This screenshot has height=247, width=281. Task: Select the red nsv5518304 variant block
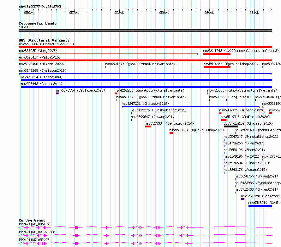click(x=171, y=133)
